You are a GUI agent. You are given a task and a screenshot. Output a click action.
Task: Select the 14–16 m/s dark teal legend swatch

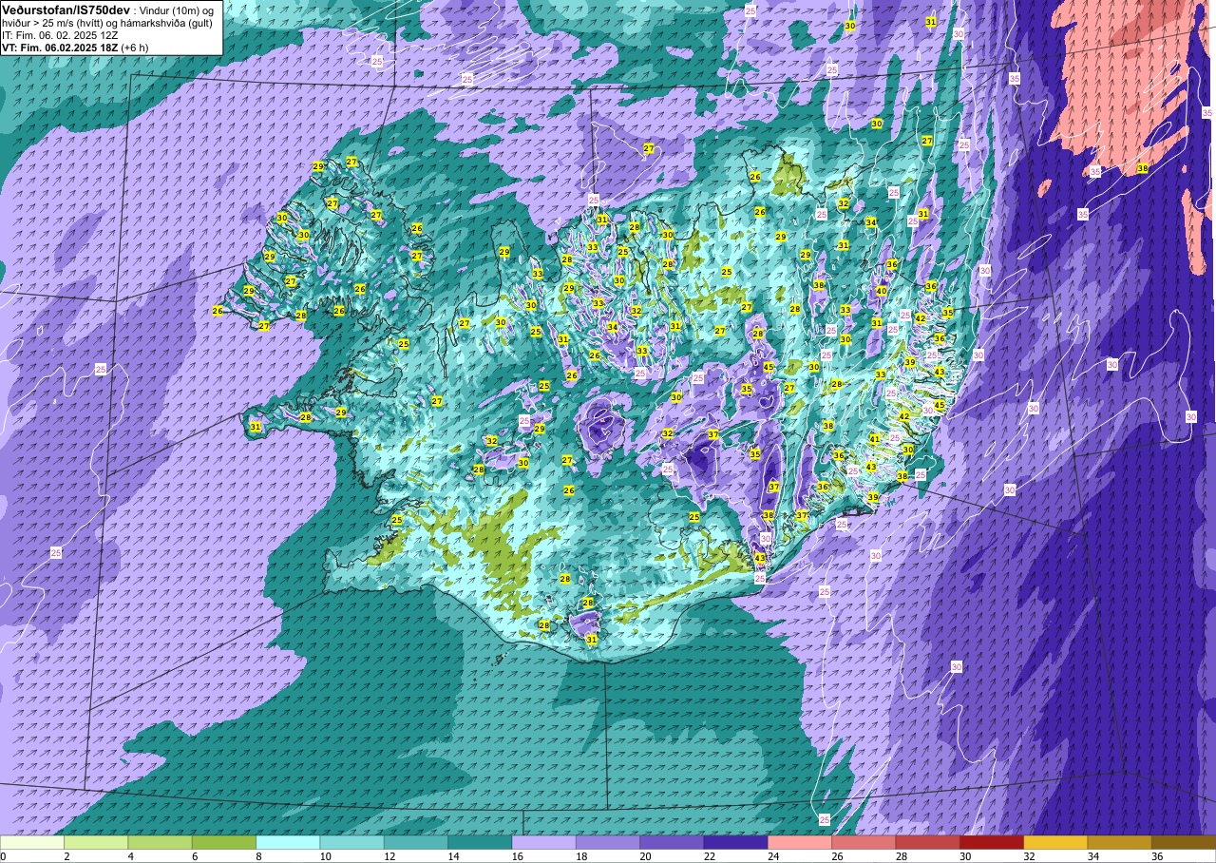(x=480, y=842)
